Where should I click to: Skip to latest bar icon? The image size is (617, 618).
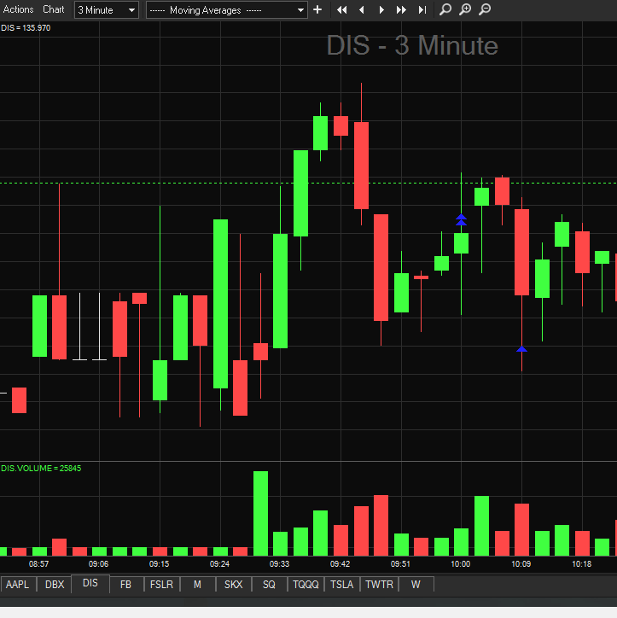click(x=422, y=10)
